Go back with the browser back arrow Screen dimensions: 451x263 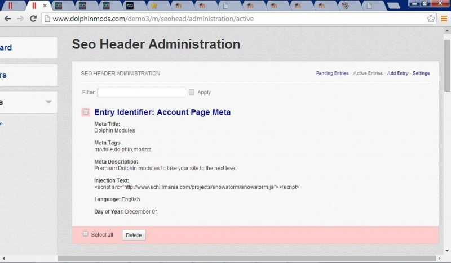[x=8, y=19]
